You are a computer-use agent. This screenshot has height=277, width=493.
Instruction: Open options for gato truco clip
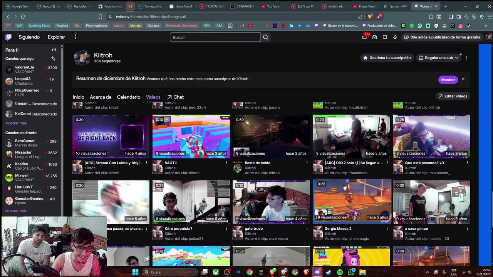tap(307, 229)
